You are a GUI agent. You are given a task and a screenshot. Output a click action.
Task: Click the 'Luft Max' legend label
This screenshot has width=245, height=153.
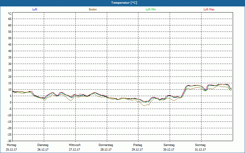[x=209, y=9]
